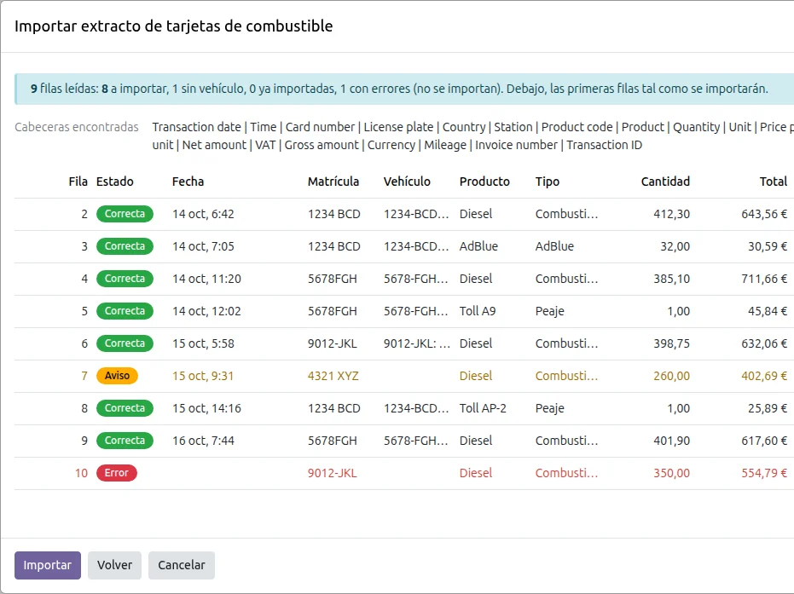794x594 pixels.
Task: Select date '14 oct, 12:02'
Action: coord(206,311)
